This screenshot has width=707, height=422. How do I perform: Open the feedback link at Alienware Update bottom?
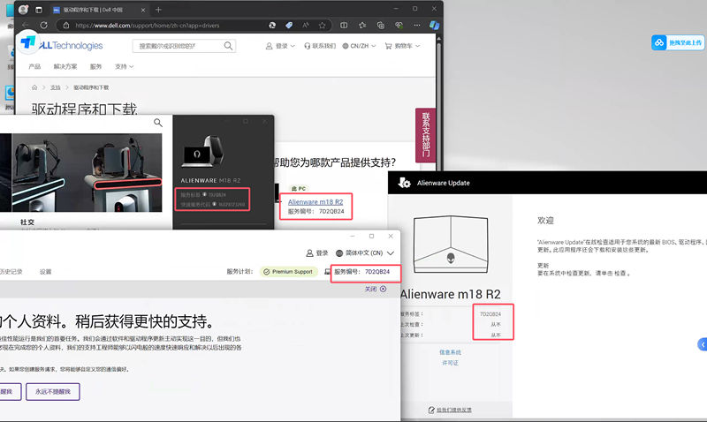pyautogui.click(x=450, y=410)
